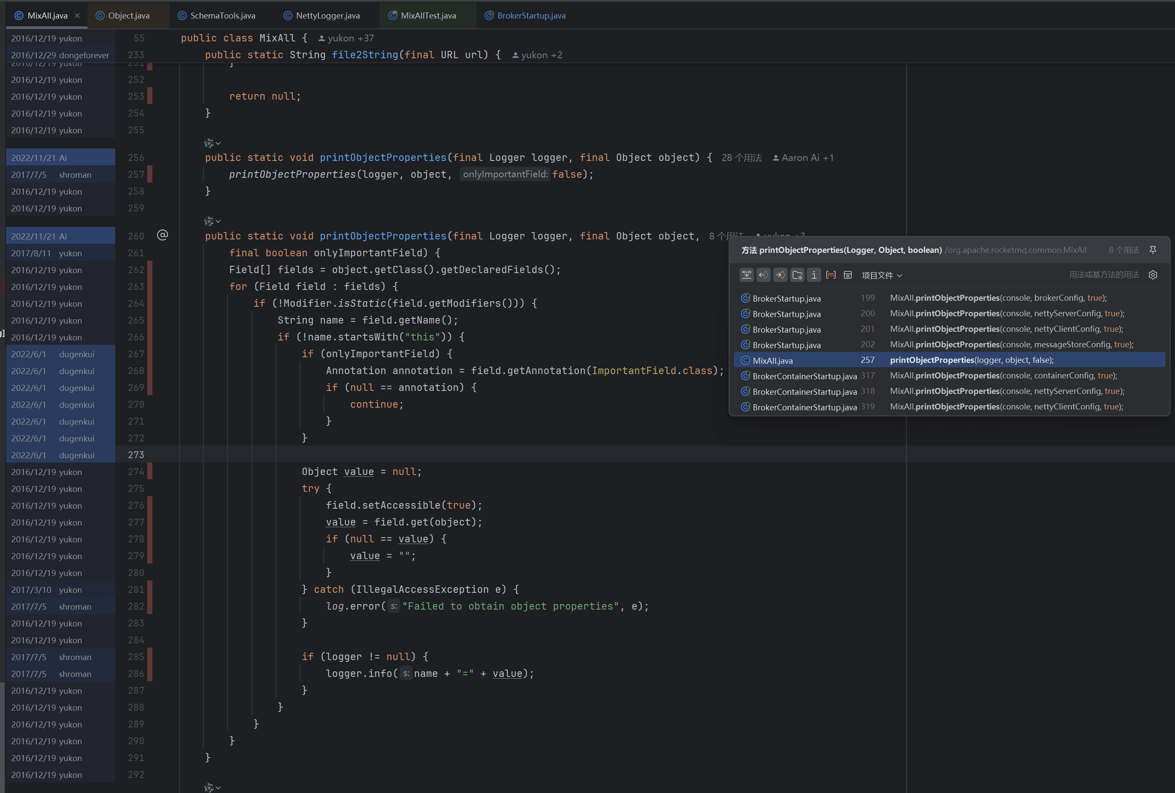This screenshot has width=1175, height=793.
Task: Close the MixAll.java tab
Action: coord(77,16)
